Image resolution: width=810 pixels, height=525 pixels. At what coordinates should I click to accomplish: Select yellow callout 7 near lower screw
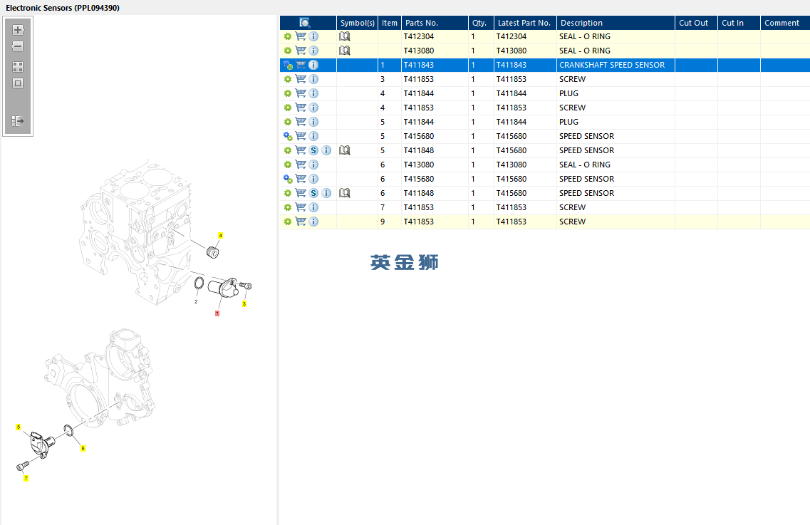pyautogui.click(x=26, y=479)
